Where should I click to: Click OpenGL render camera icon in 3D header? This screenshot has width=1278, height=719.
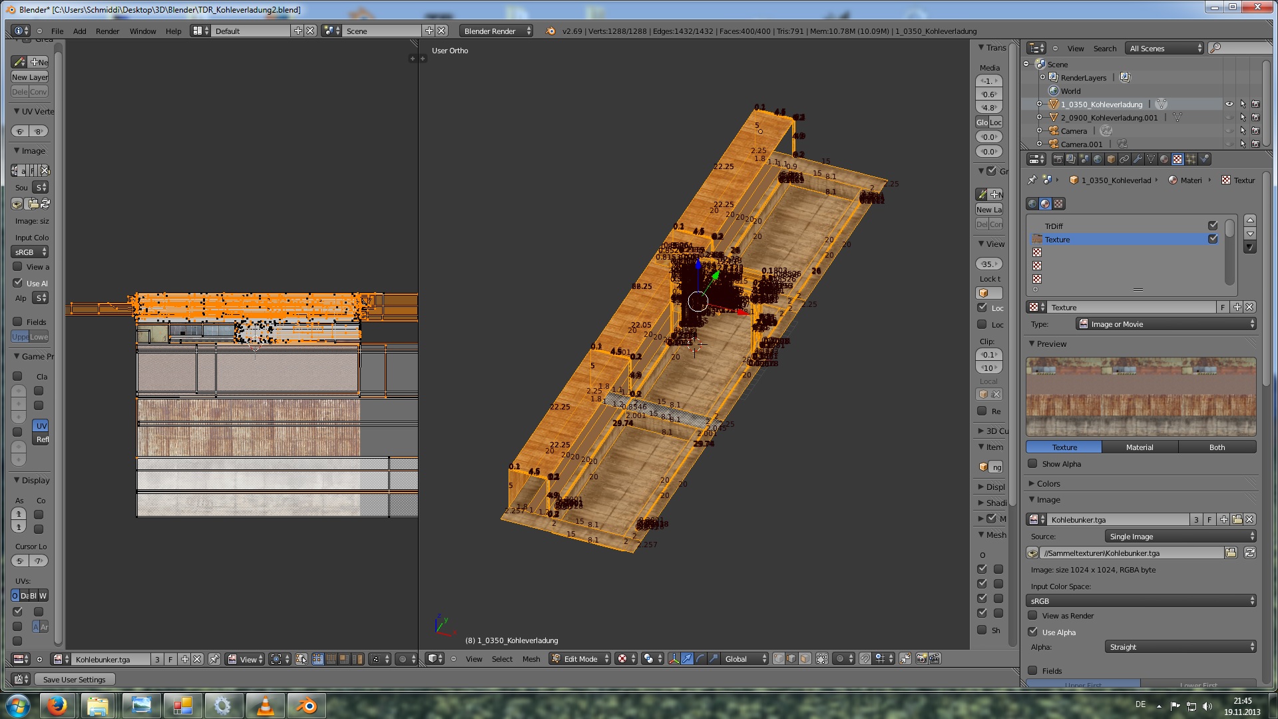pyautogui.click(x=921, y=659)
